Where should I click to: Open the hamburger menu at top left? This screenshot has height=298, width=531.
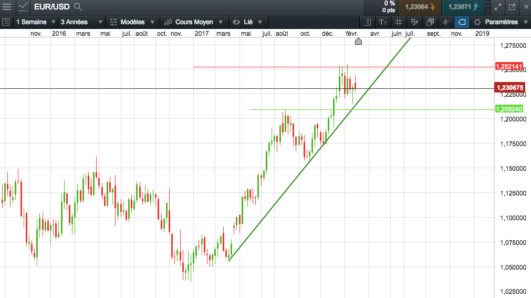coord(6,6)
